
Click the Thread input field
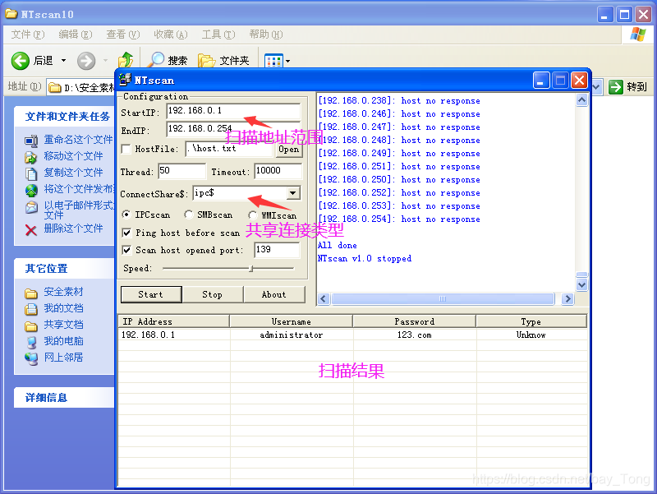point(181,171)
